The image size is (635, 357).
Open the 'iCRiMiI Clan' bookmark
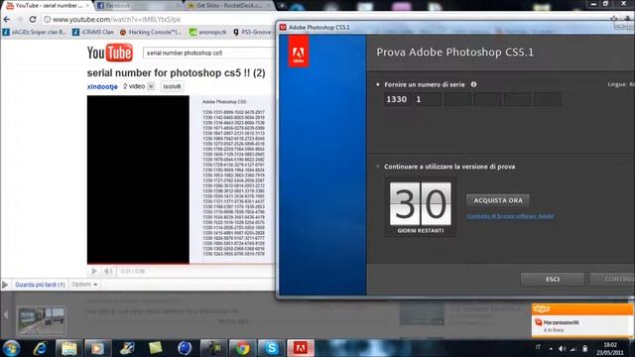pos(93,32)
